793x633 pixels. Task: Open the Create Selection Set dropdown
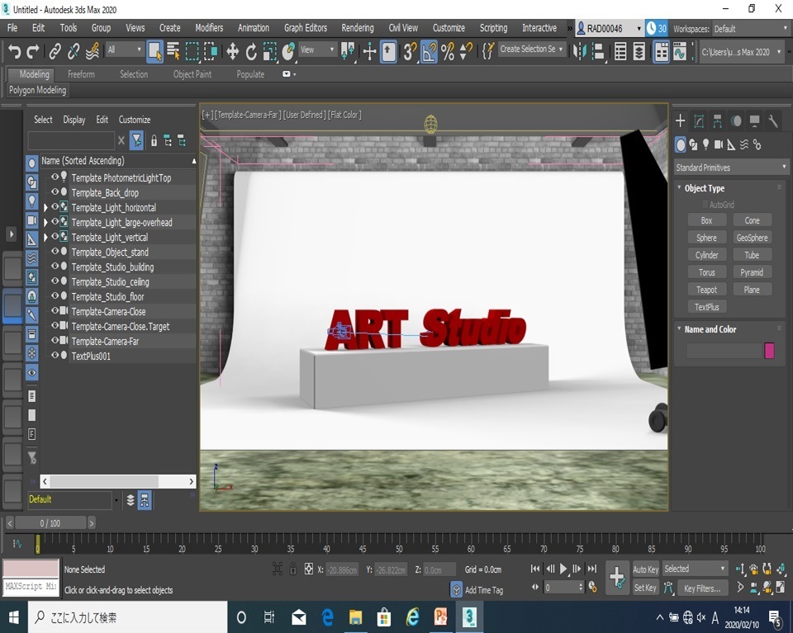pos(531,49)
